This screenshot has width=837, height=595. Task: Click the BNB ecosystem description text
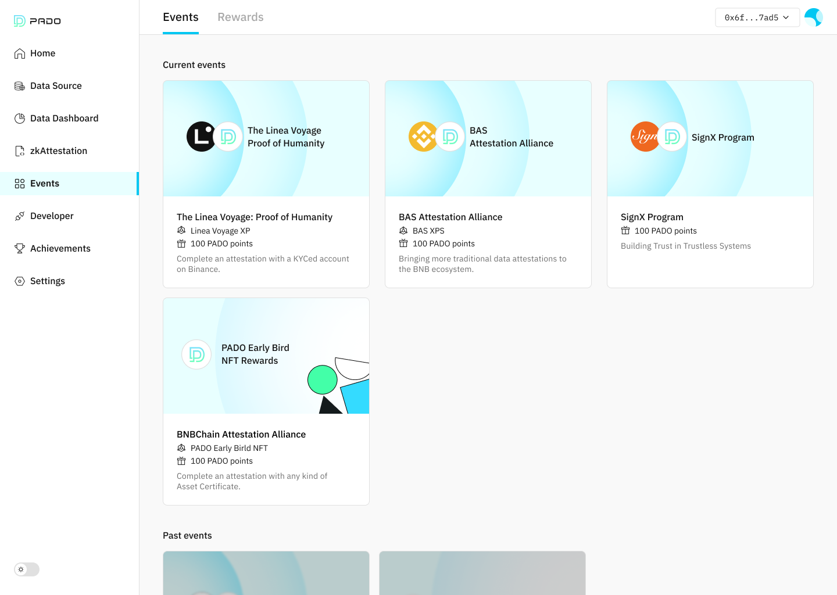[482, 264]
